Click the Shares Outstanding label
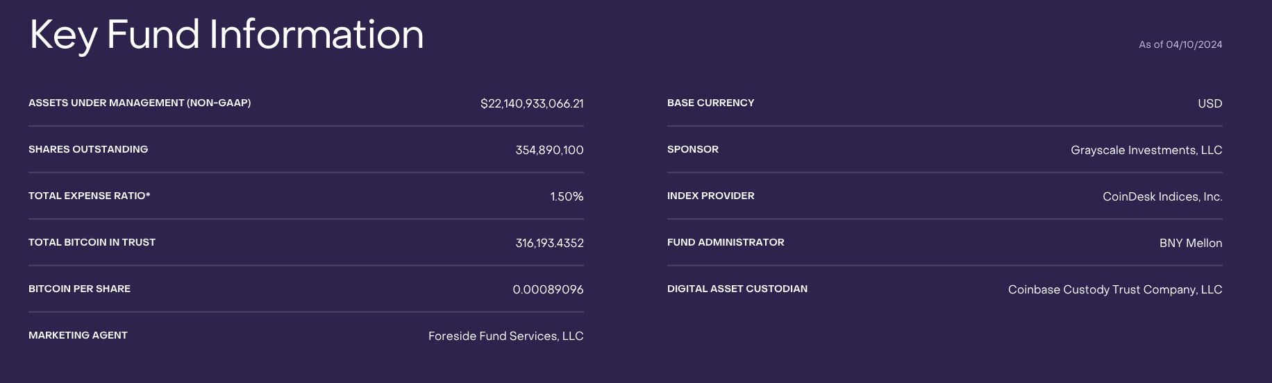Screen dimensions: 1272x383 88,149
